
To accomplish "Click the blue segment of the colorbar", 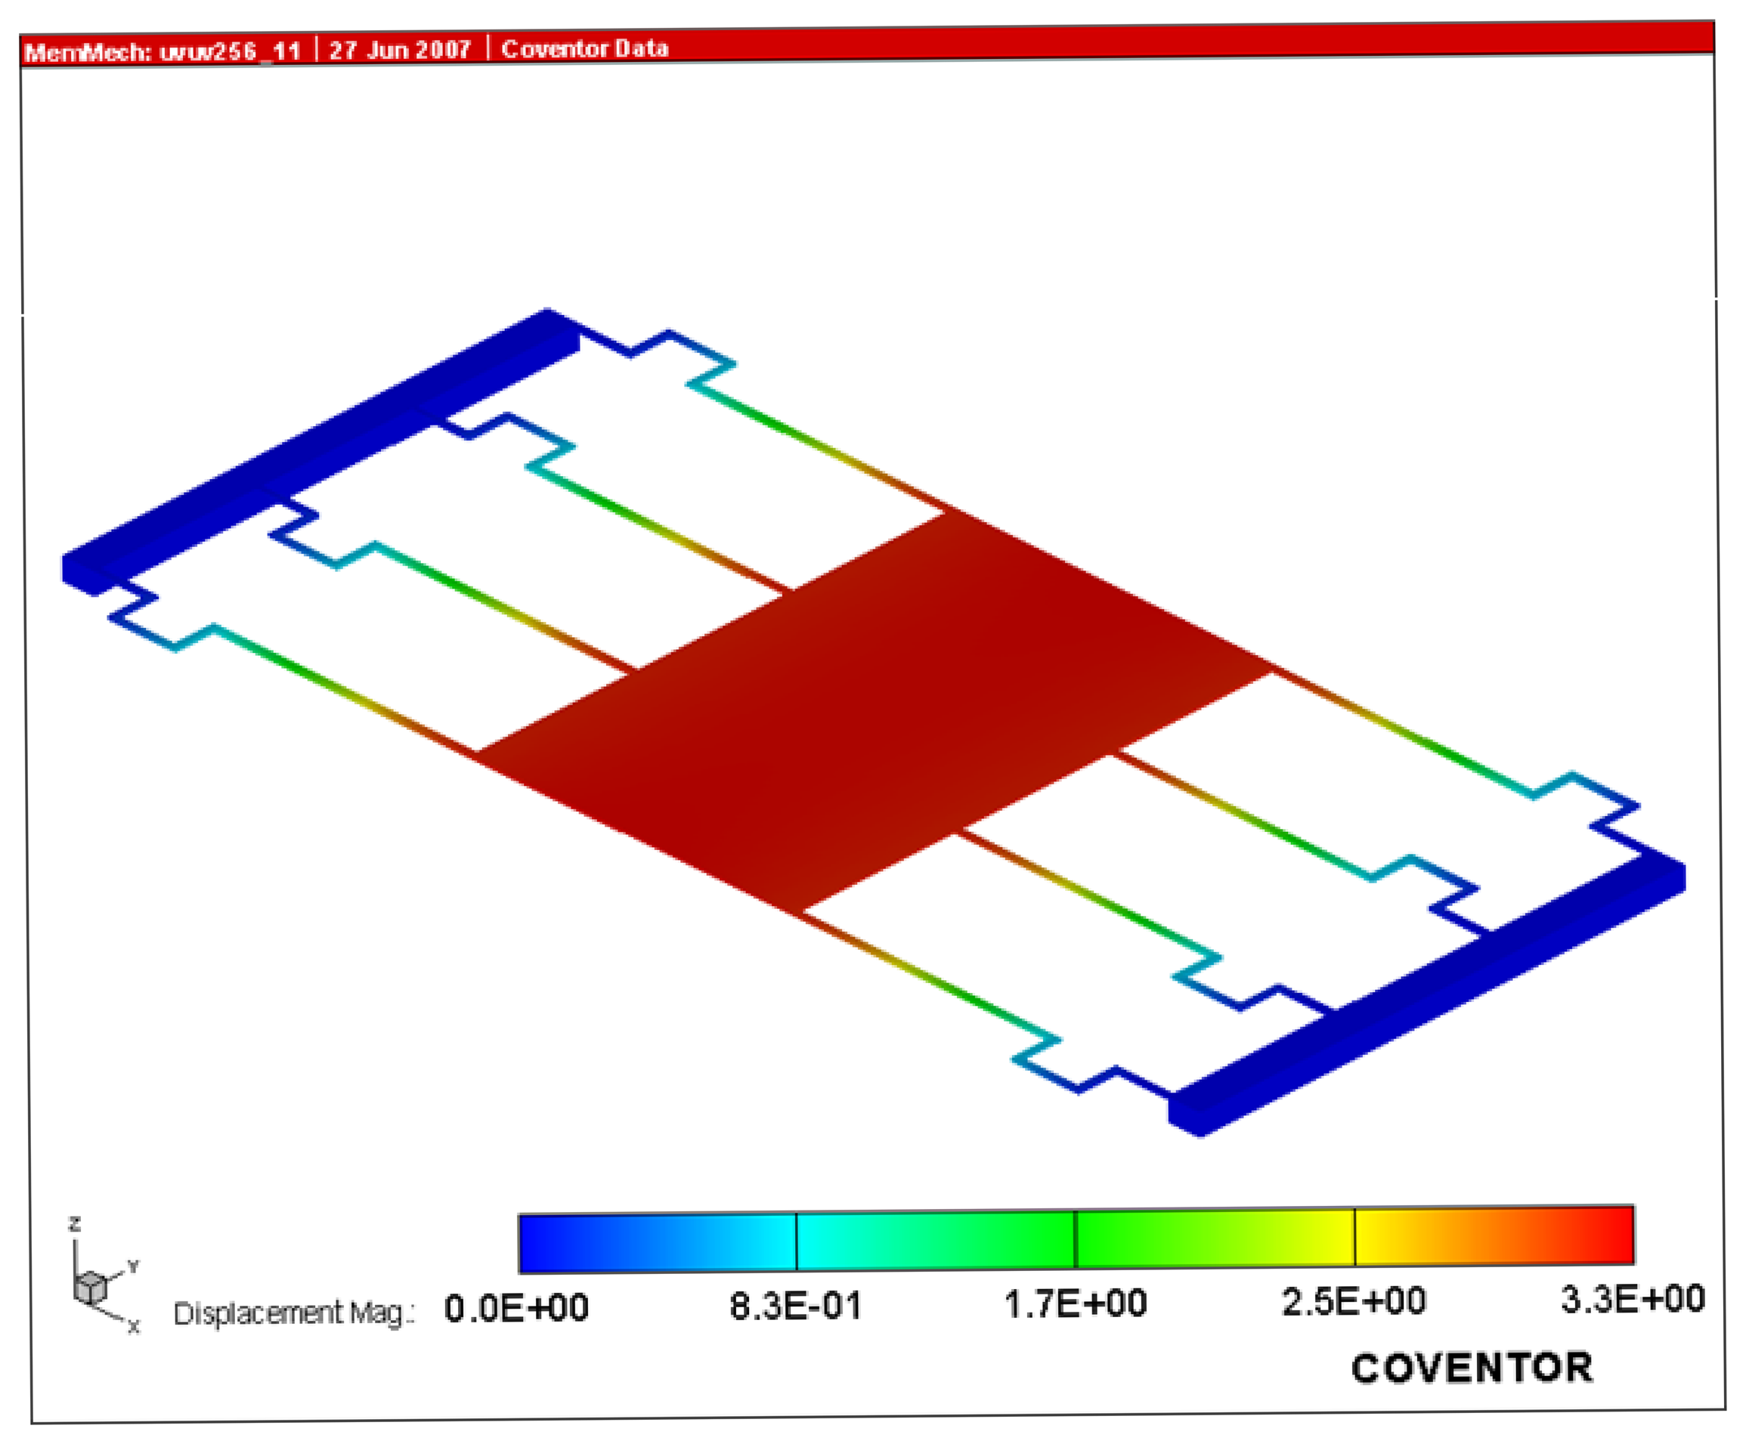I will (657, 1242).
